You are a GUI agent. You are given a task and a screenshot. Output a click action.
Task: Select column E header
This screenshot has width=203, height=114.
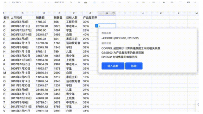click(x=59, y=13)
